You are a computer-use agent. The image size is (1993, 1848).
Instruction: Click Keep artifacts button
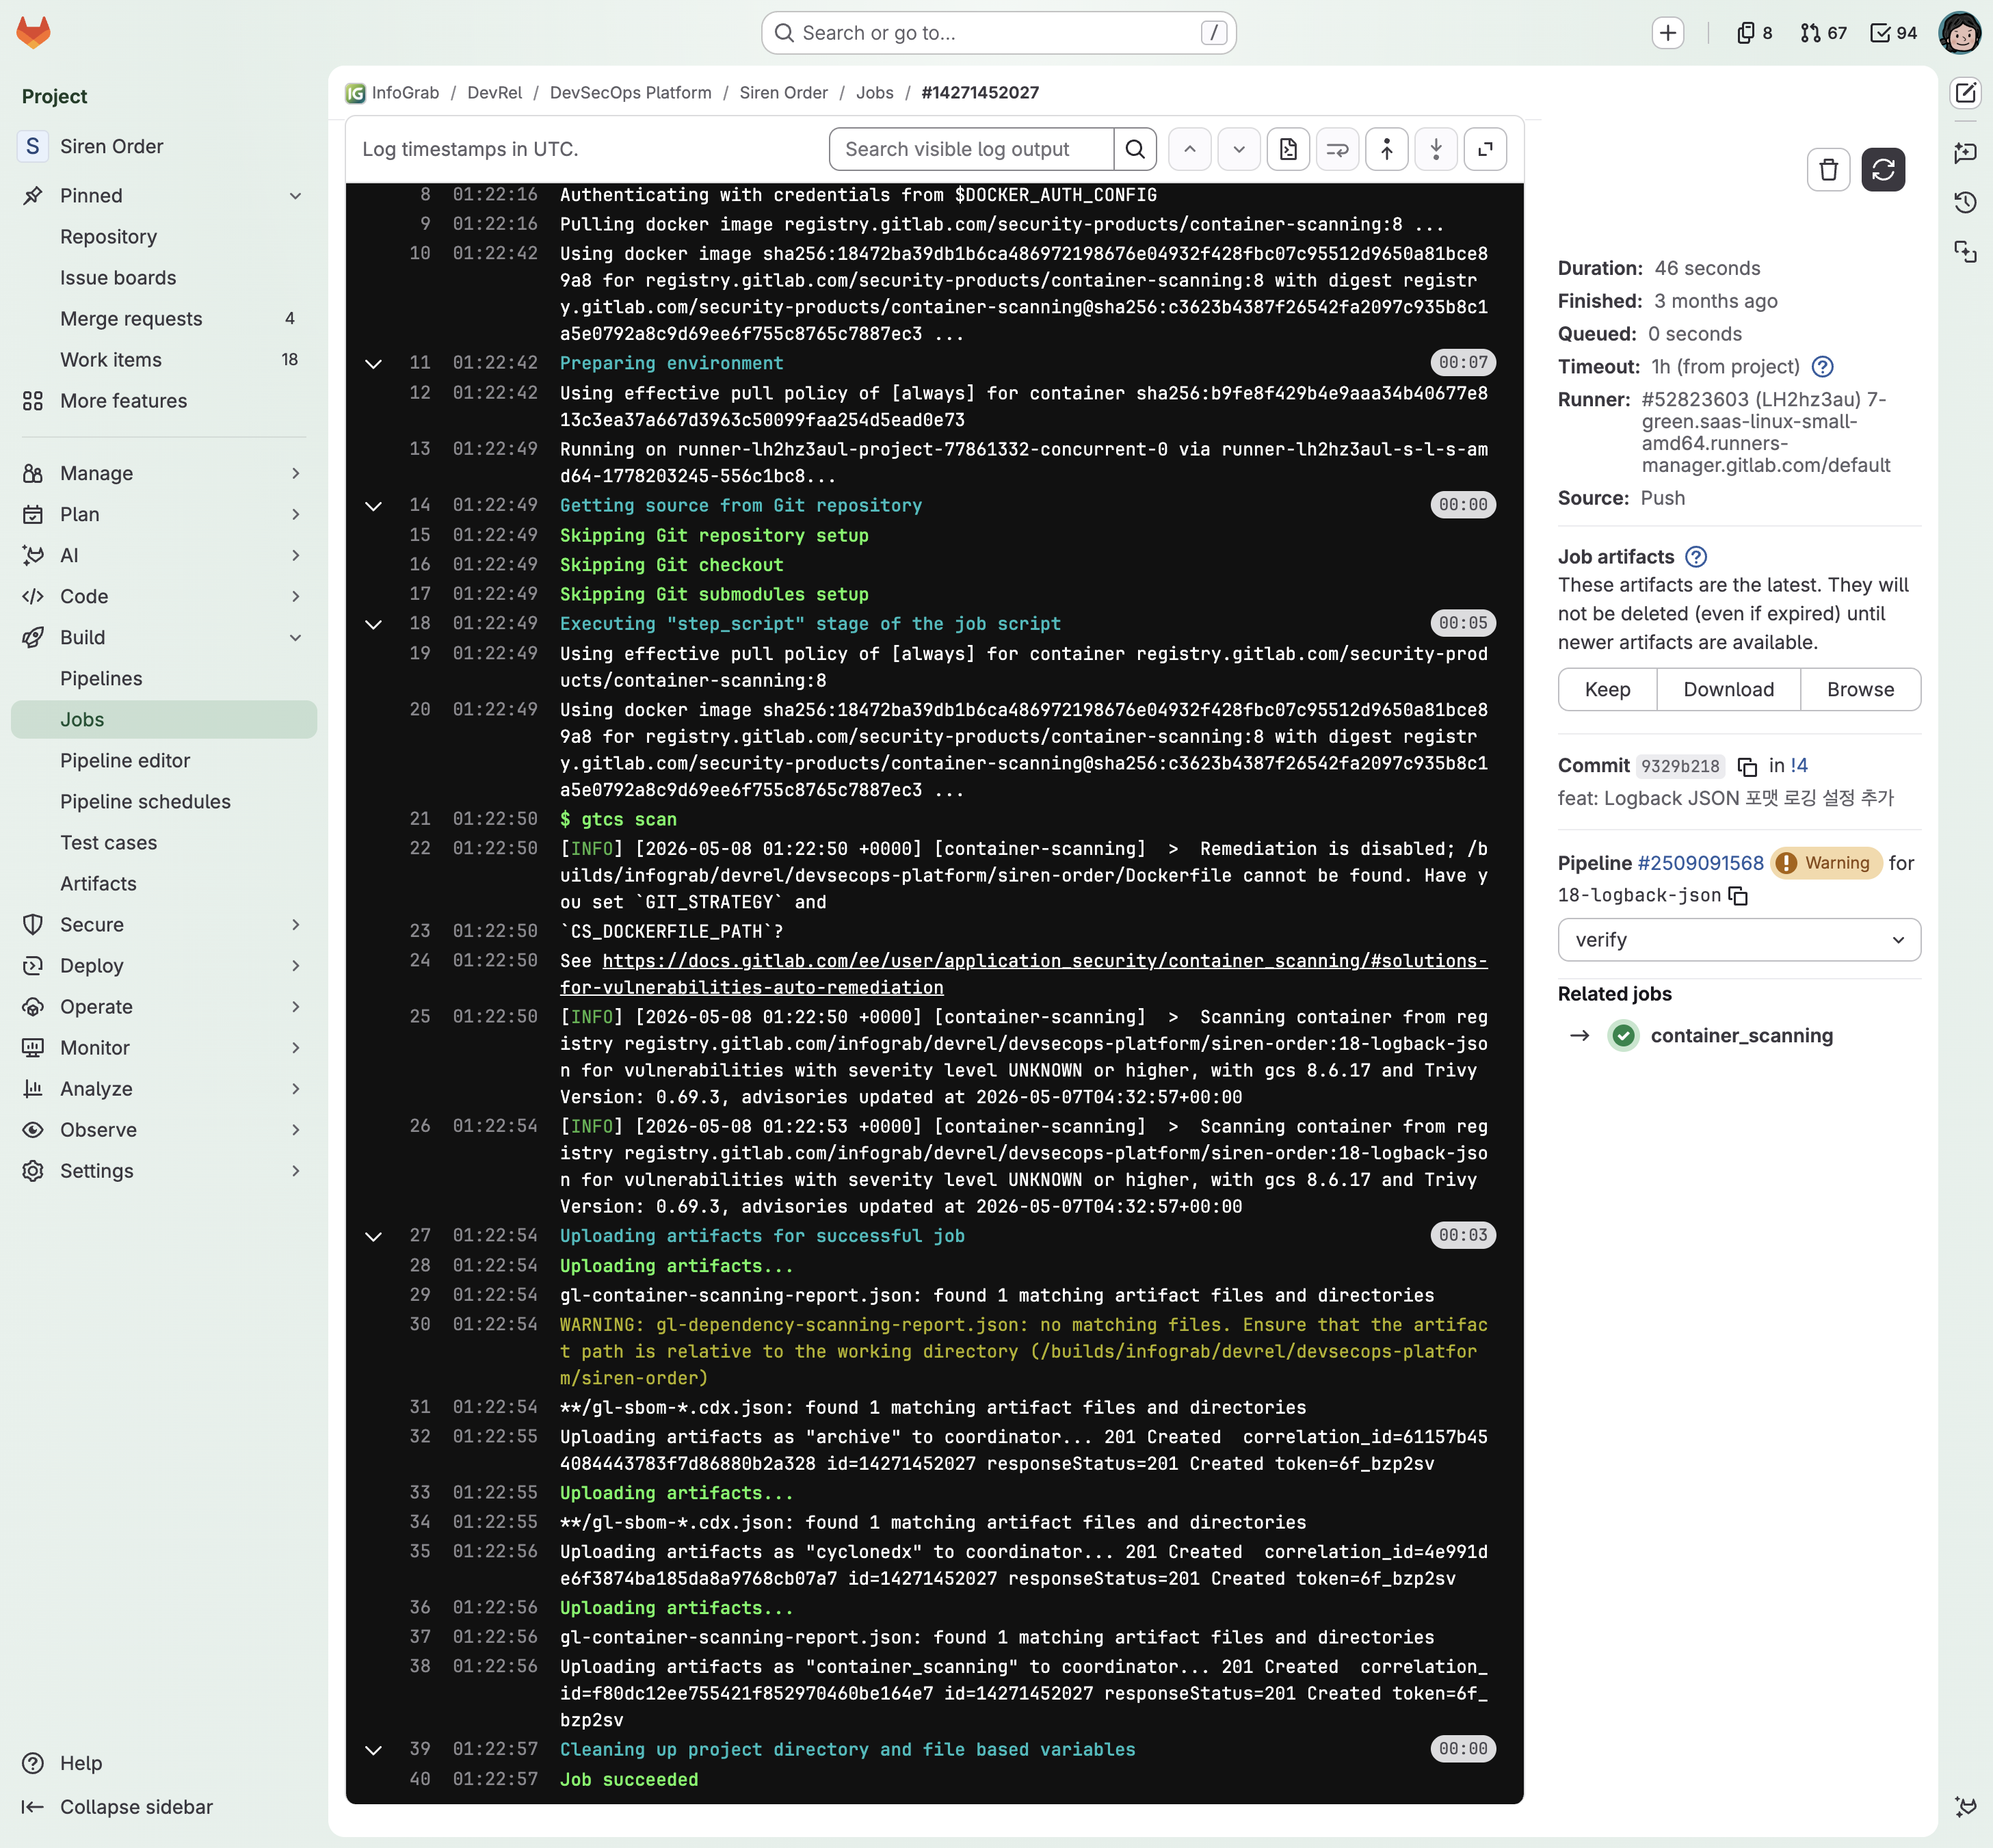coord(1607,690)
